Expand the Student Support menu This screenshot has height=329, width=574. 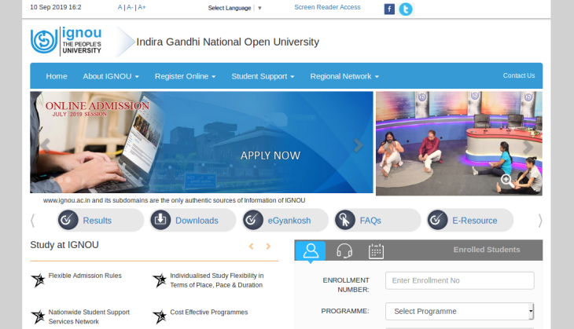(x=263, y=76)
